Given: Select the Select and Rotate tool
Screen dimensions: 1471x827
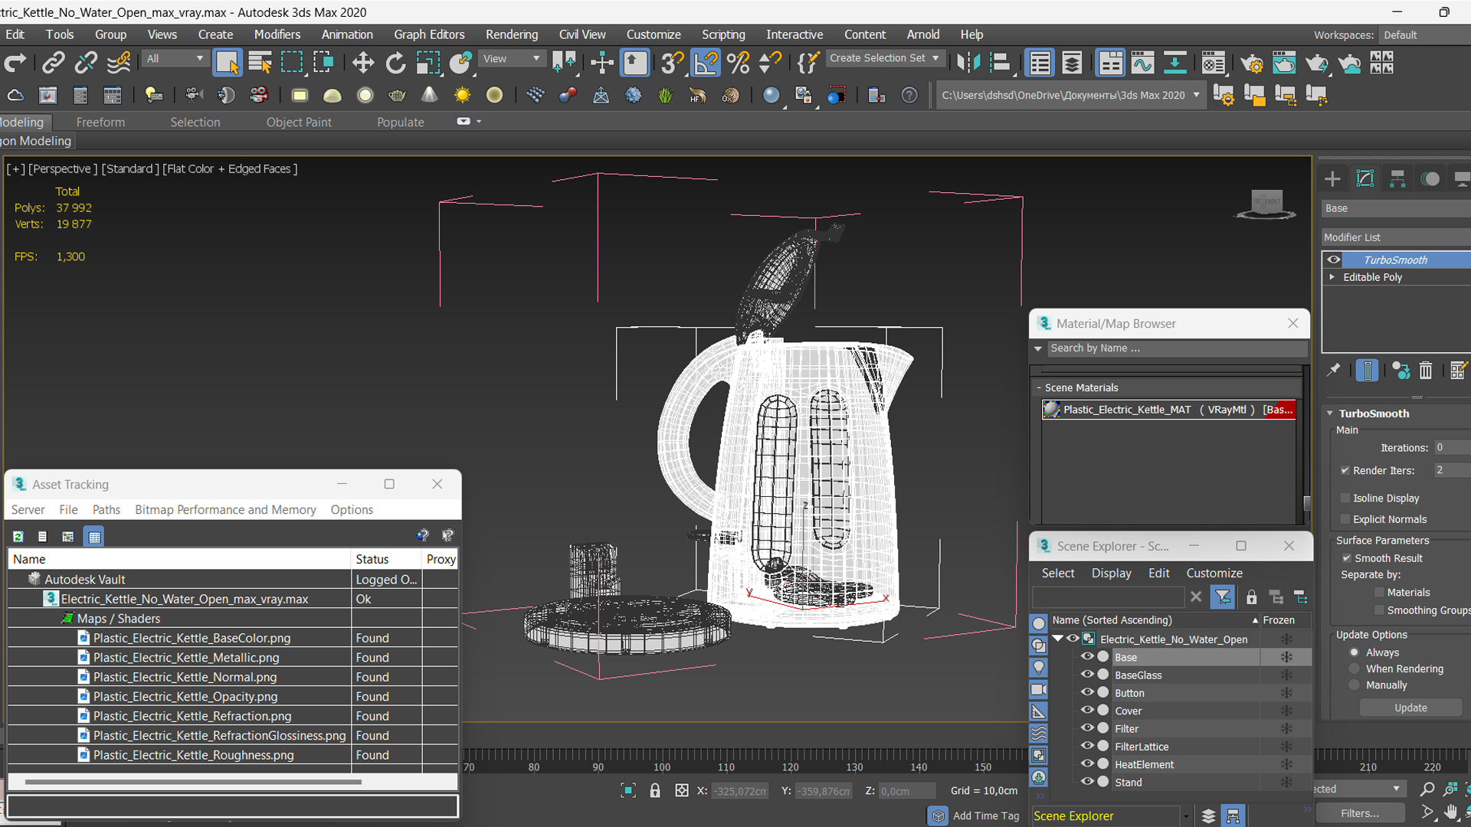Looking at the screenshot, I should (x=395, y=63).
